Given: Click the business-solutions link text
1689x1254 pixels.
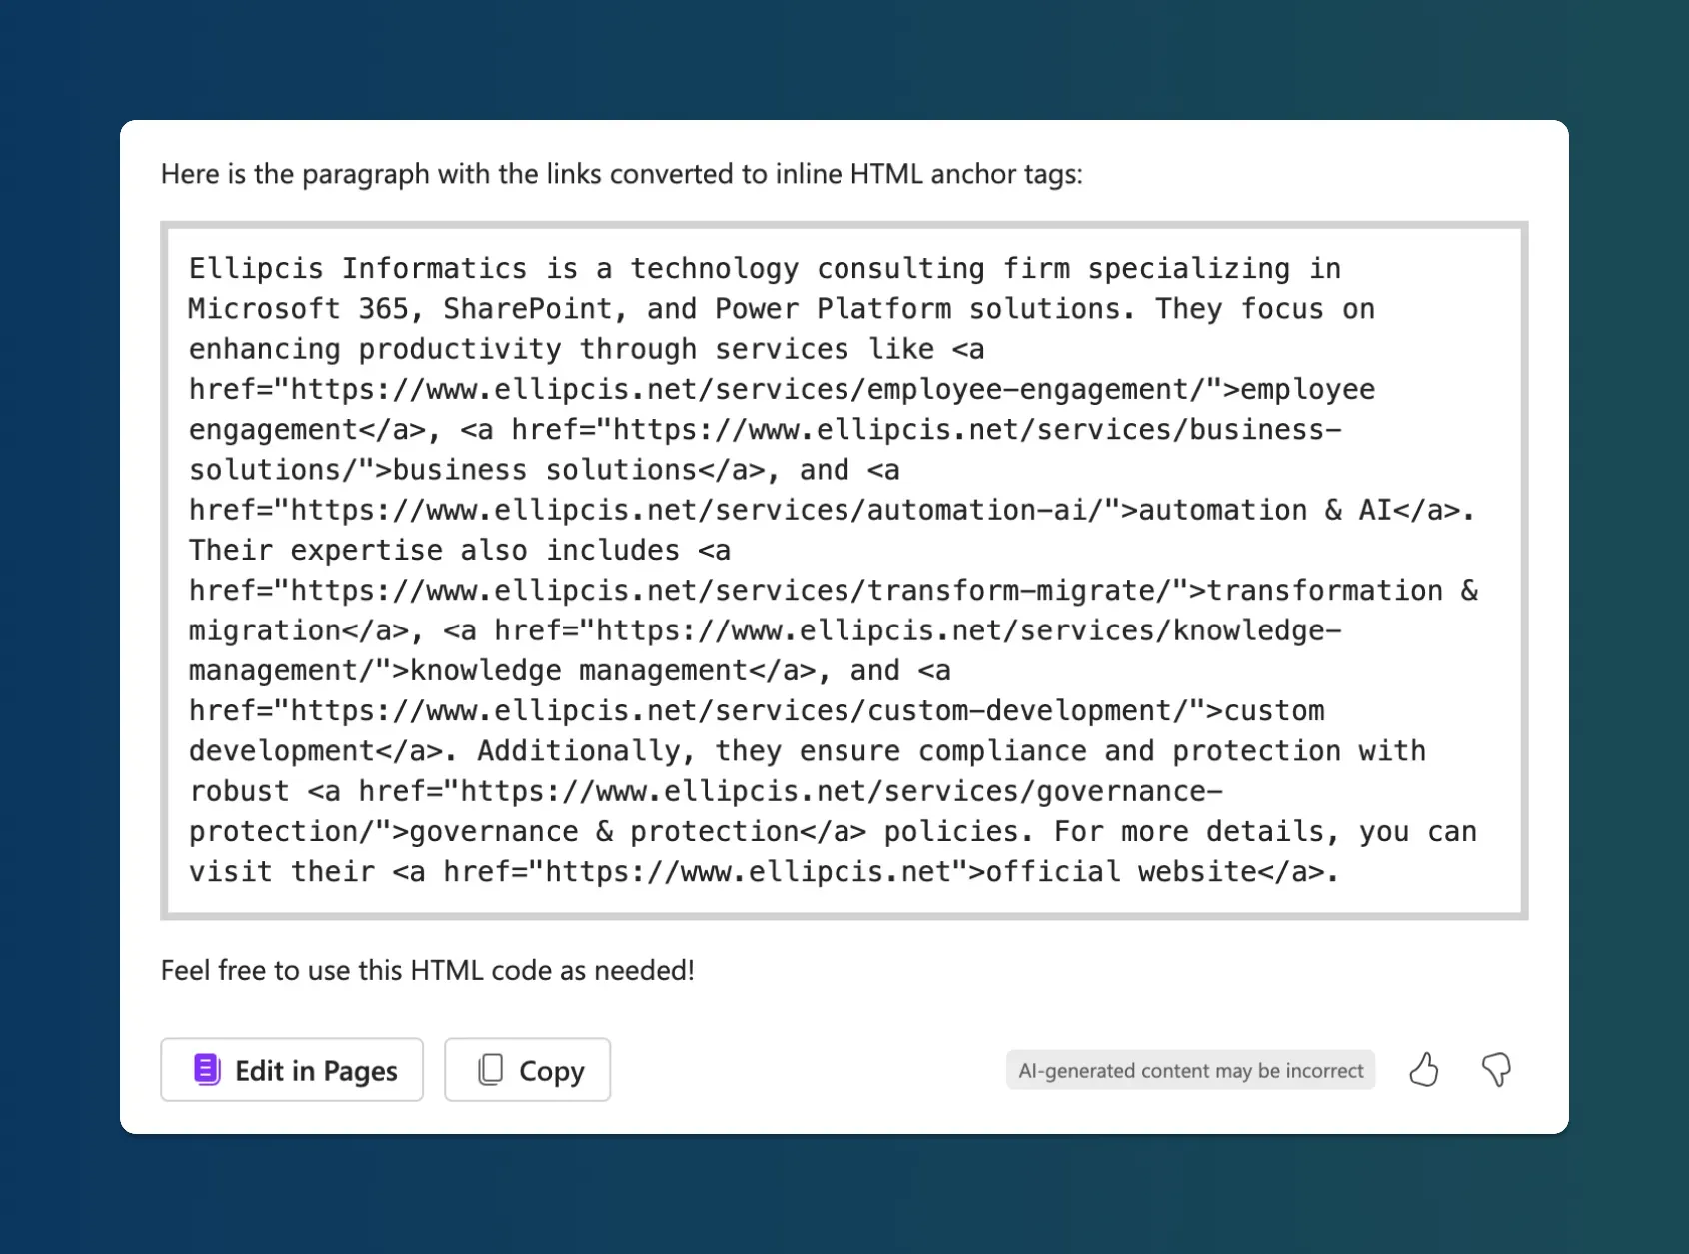Looking at the screenshot, I should (x=545, y=469).
